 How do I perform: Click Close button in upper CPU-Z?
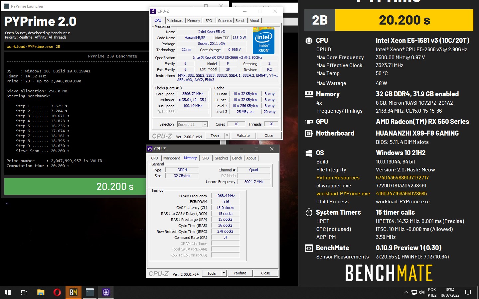coord(269,136)
